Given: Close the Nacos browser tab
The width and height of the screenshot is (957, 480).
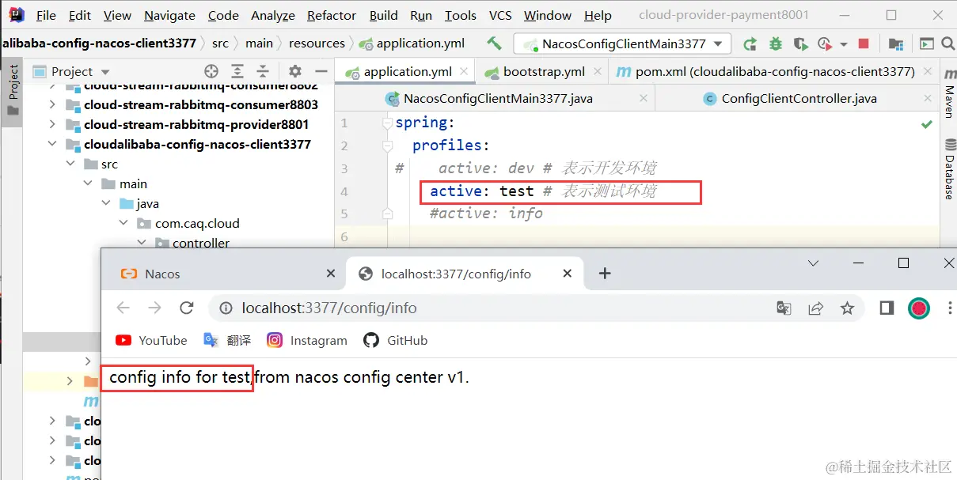Looking at the screenshot, I should pyautogui.click(x=331, y=274).
